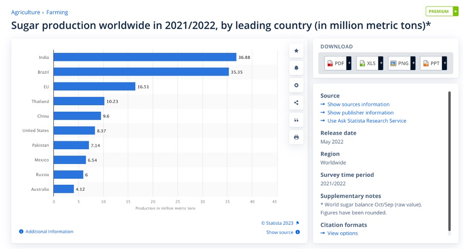Click the Pakistan bar in chart
This screenshot has height=249, width=463.
(x=71, y=145)
